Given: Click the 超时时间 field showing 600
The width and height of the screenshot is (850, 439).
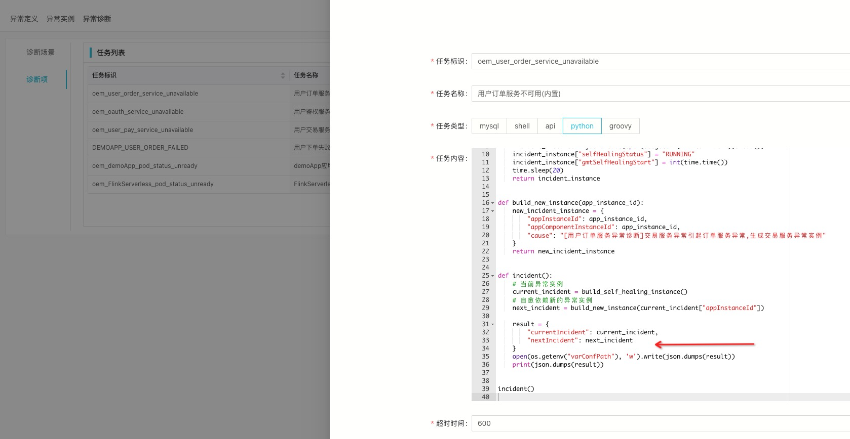Looking at the screenshot, I should click(659, 423).
